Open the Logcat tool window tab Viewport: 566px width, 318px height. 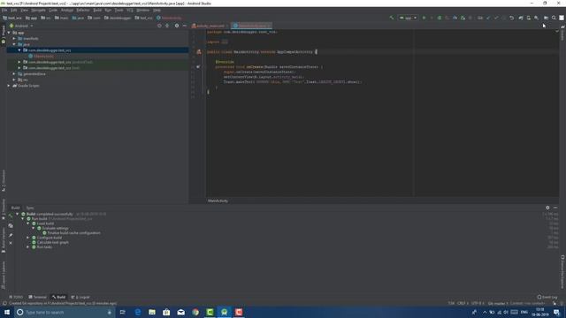point(80,297)
